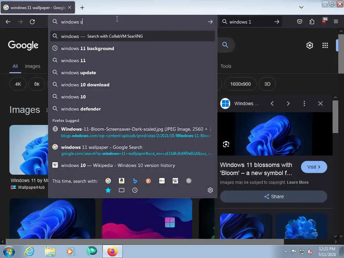Apply the 3D filter chip

[x=267, y=84]
